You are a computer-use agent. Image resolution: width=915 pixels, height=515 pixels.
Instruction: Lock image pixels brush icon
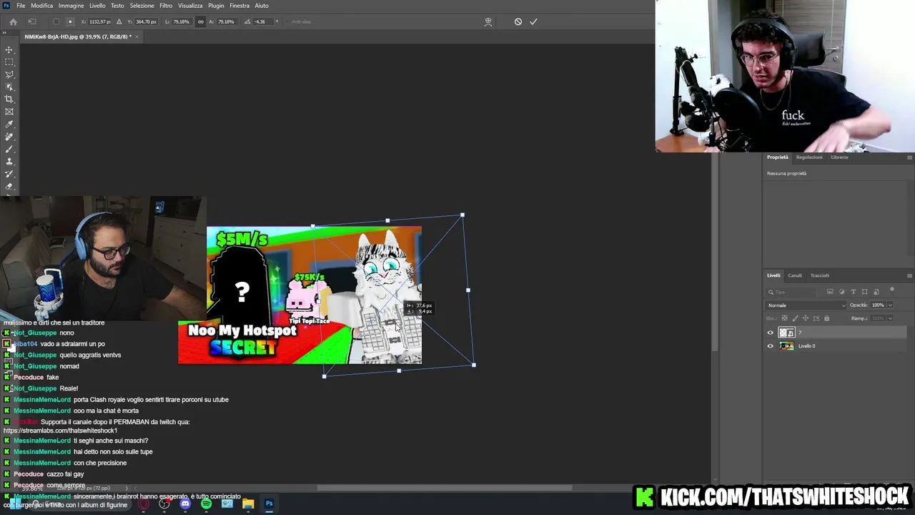click(795, 318)
